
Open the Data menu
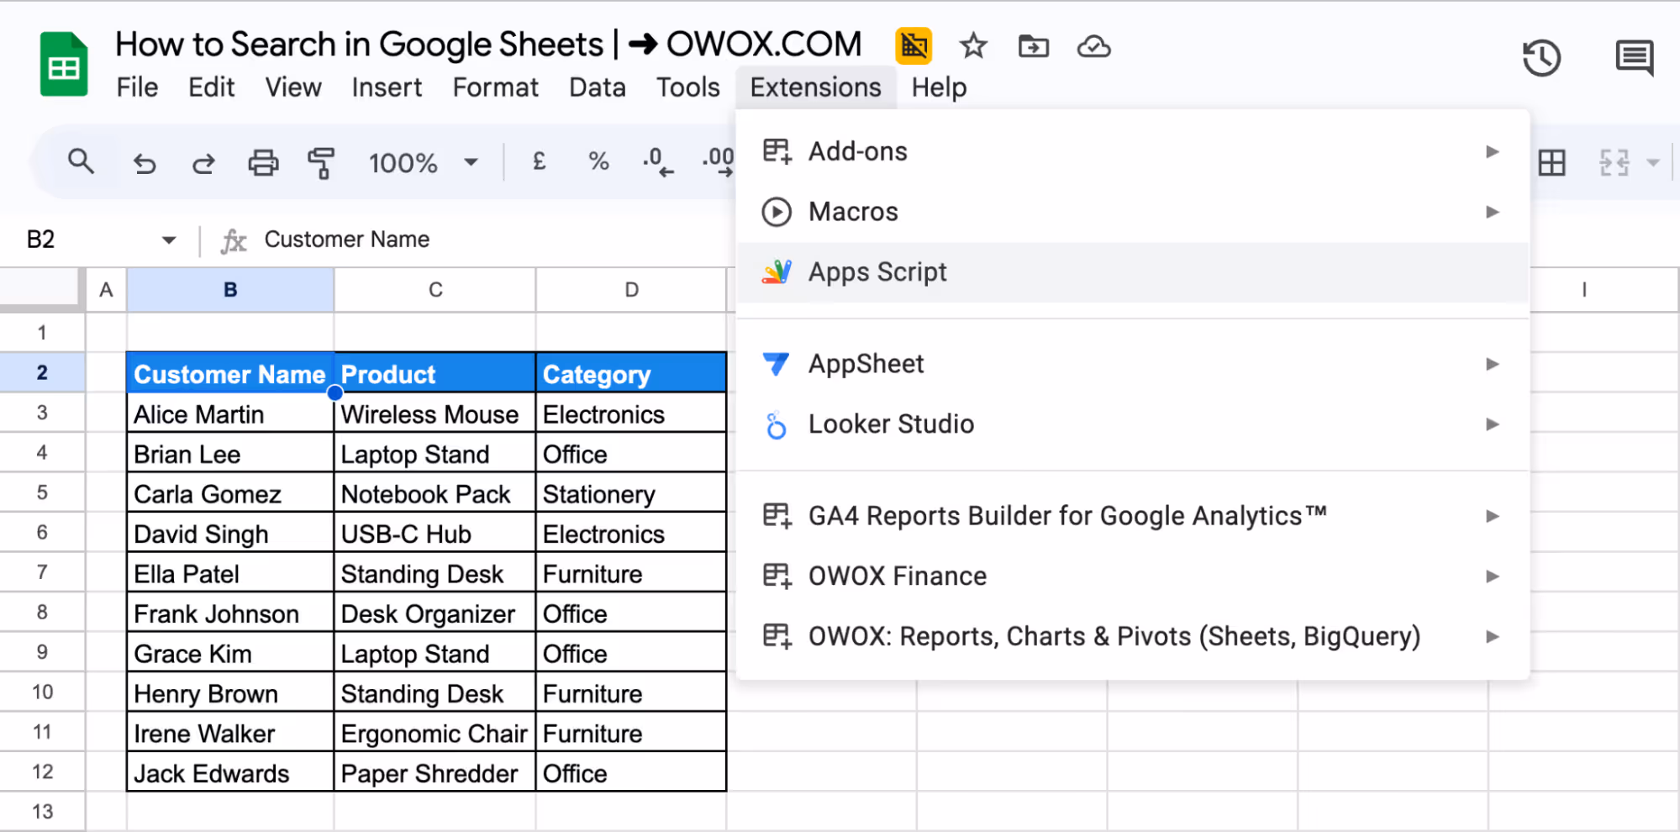[x=597, y=87]
